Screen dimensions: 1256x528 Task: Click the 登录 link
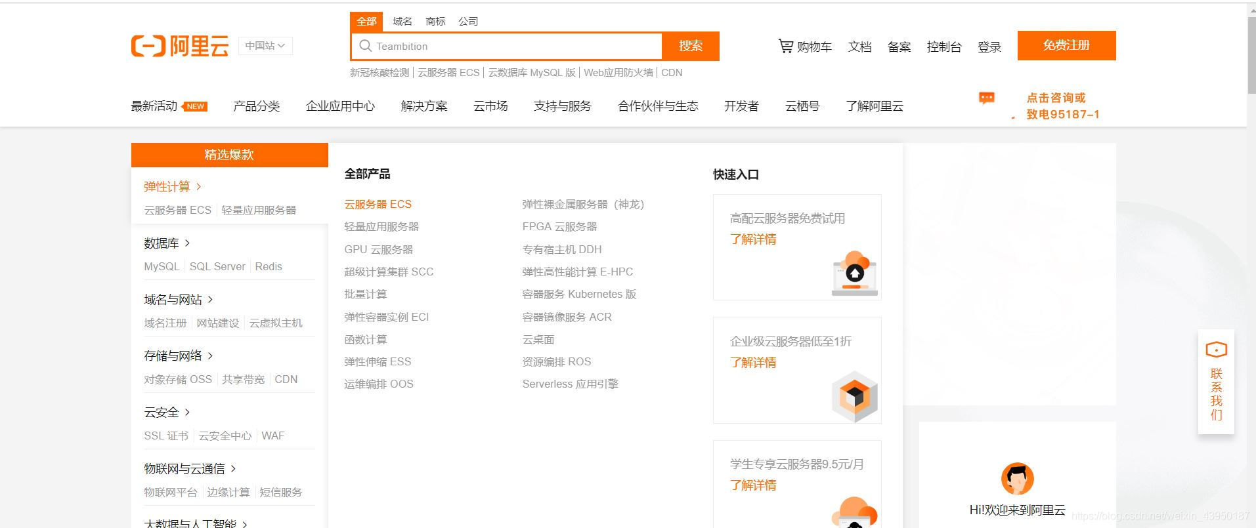(989, 47)
